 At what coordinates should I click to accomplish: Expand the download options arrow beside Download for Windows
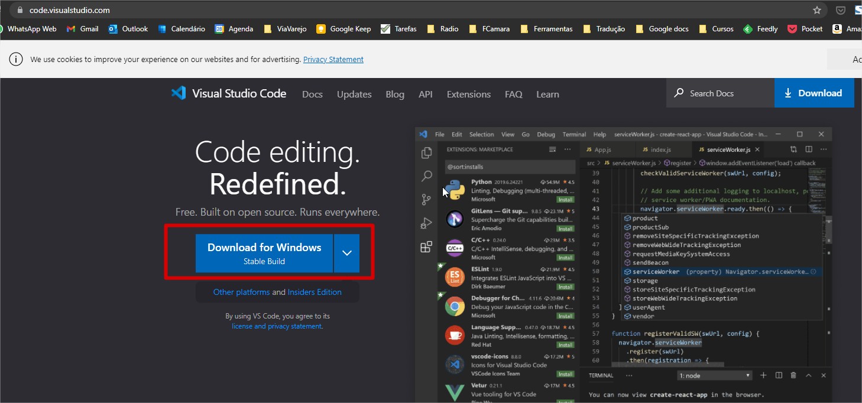tap(347, 253)
